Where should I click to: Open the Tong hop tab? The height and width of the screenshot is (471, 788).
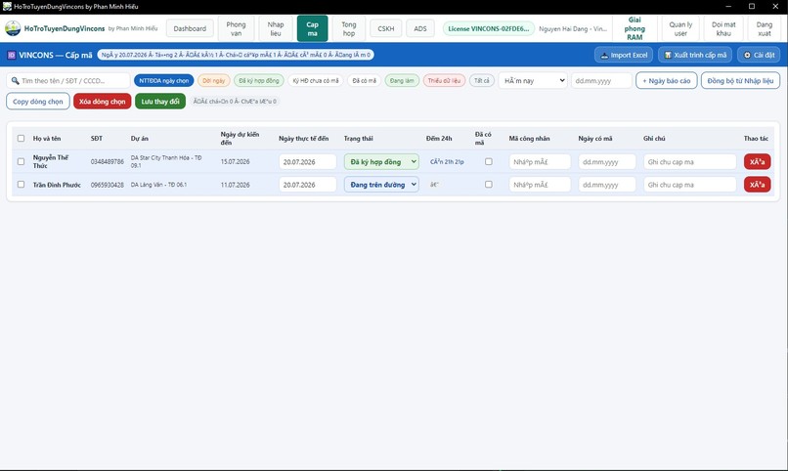tap(349, 28)
